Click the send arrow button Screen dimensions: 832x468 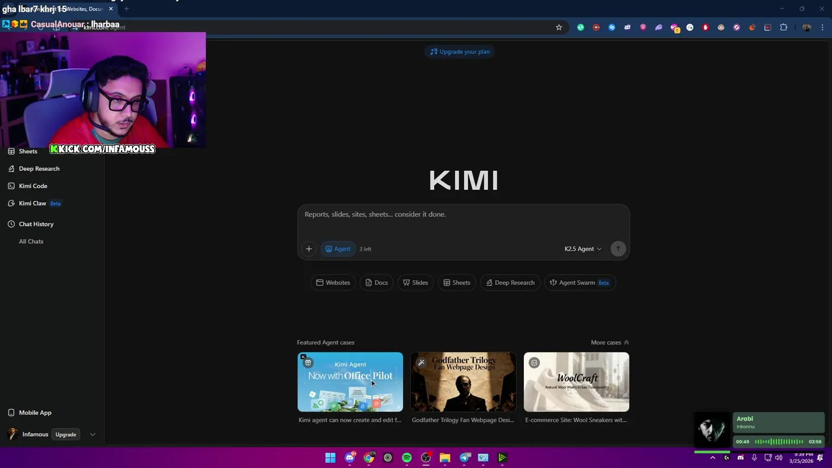tap(618, 249)
